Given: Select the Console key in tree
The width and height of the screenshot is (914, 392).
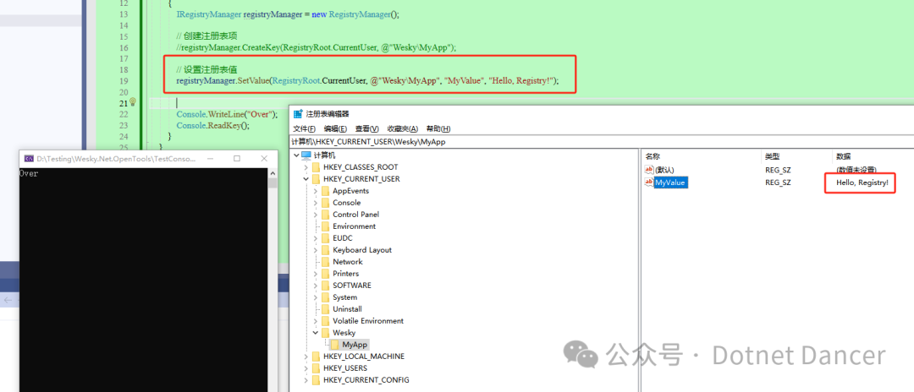Looking at the screenshot, I should point(346,203).
